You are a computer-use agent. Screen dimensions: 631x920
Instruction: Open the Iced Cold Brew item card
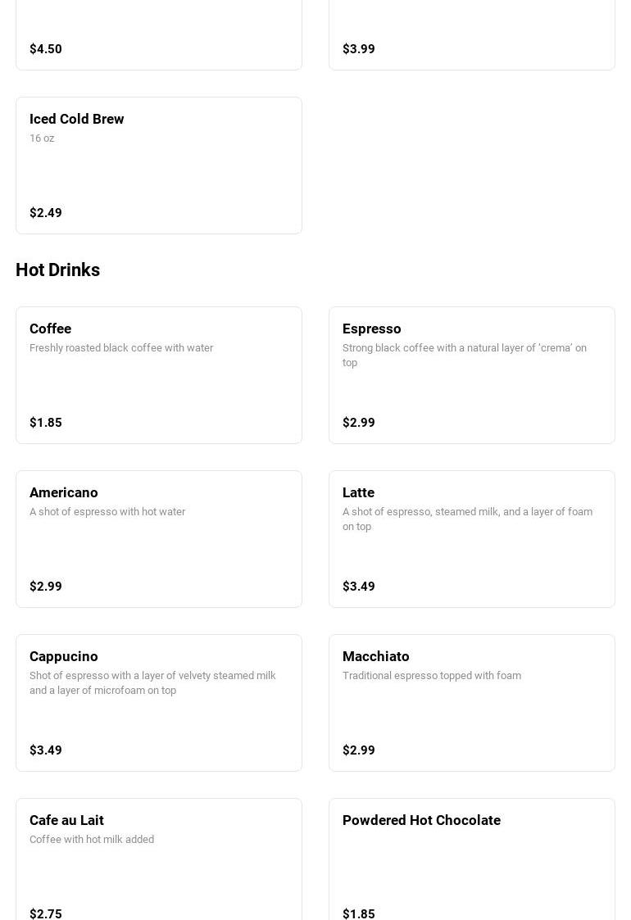pyautogui.click(x=159, y=165)
